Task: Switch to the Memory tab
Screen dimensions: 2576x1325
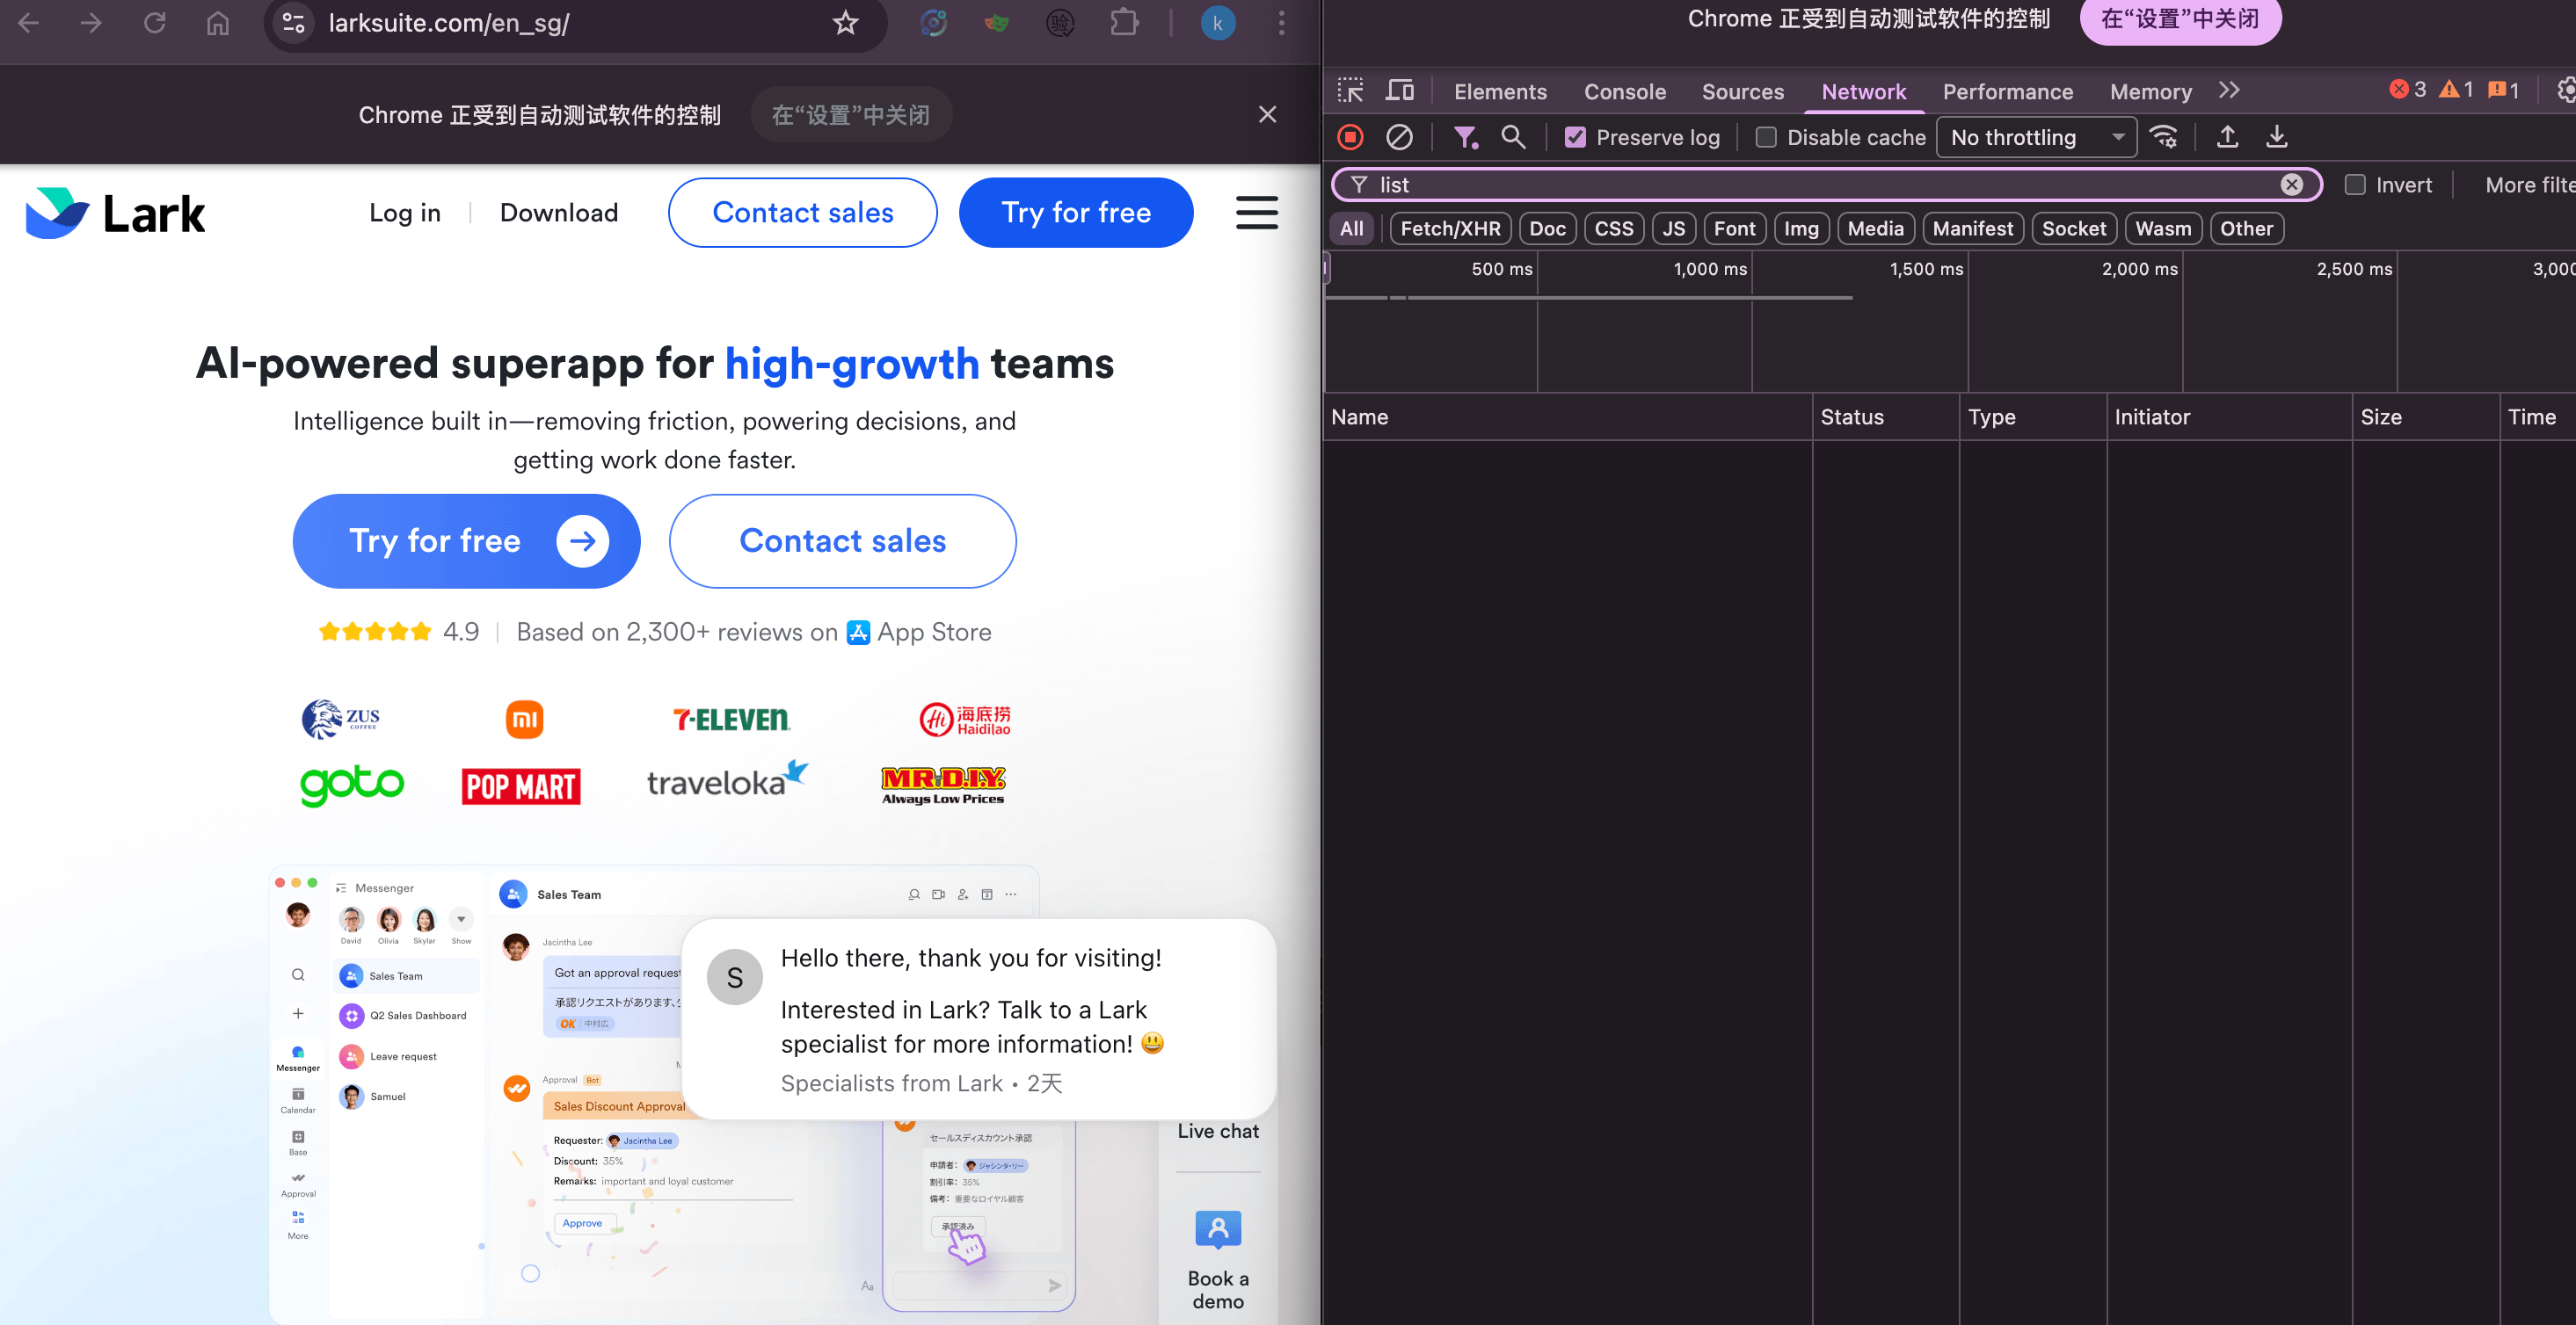Action: [x=2151, y=92]
